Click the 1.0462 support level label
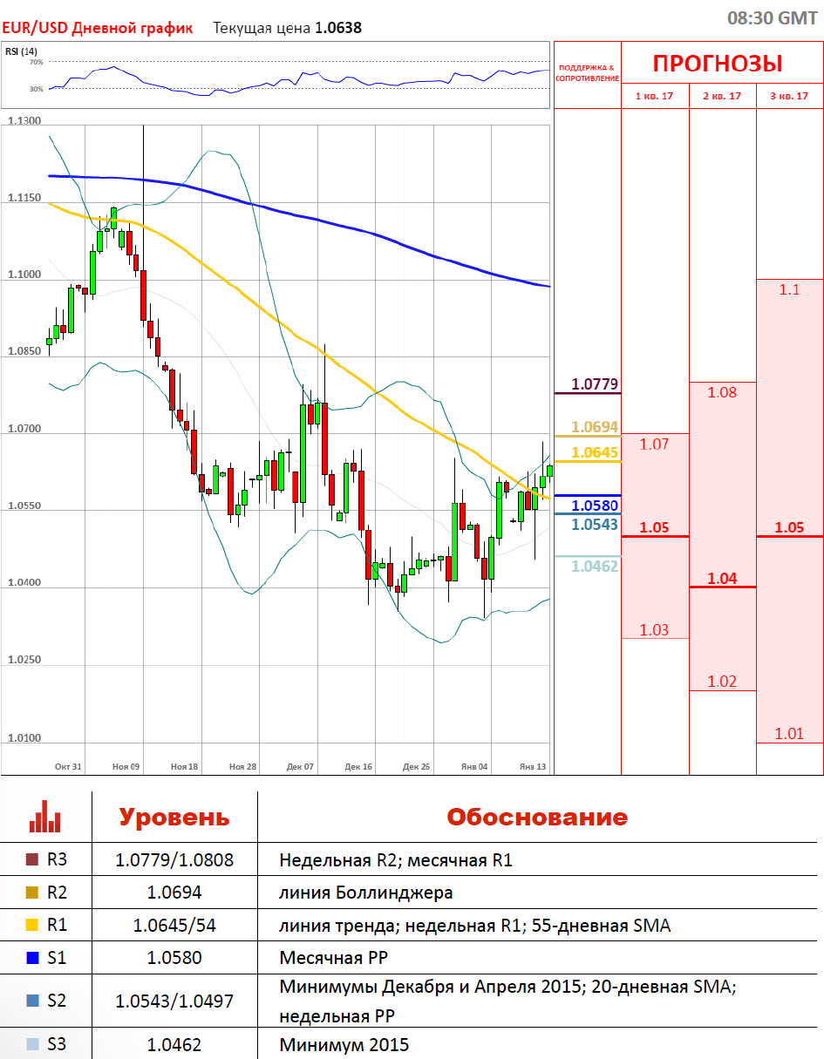Viewport: 824px width, 1059px height. pyautogui.click(x=595, y=567)
